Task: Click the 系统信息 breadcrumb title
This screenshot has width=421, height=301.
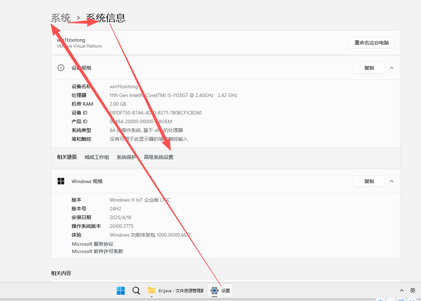Action: 106,18
